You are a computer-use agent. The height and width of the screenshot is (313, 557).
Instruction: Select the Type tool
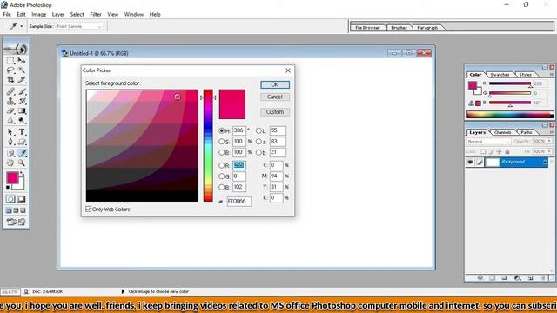[x=22, y=132]
